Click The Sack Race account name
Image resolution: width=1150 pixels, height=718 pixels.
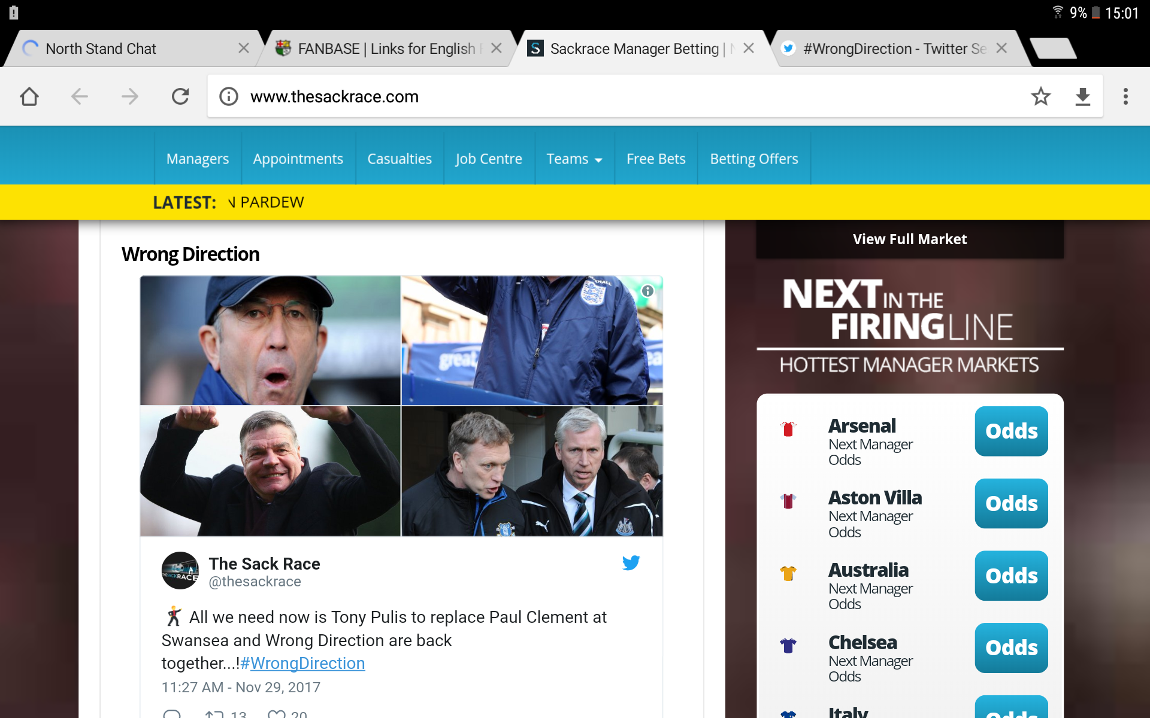coord(264,564)
